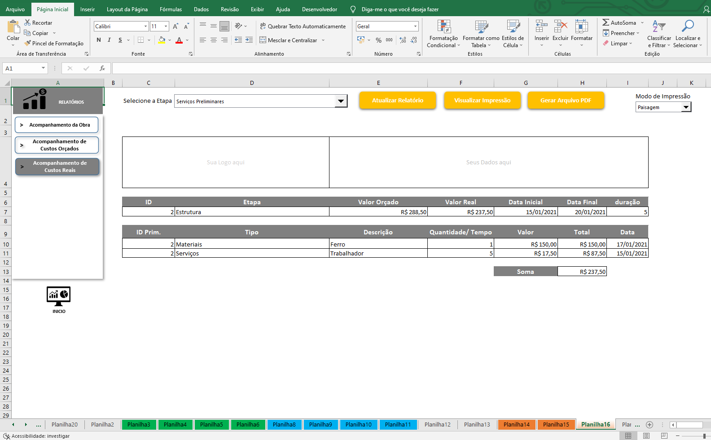
Task: Switch to the Planilha10 sheet tab
Action: pyautogui.click(x=358, y=424)
